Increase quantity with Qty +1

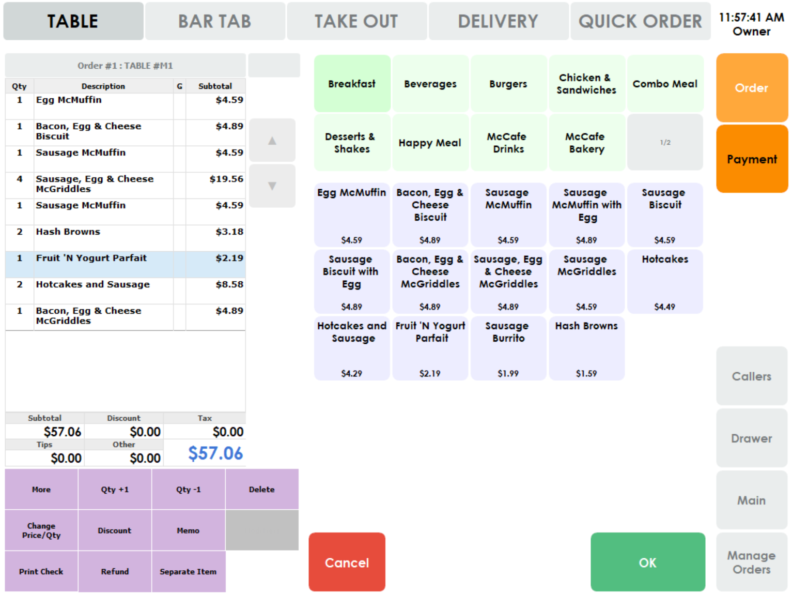point(115,489)
